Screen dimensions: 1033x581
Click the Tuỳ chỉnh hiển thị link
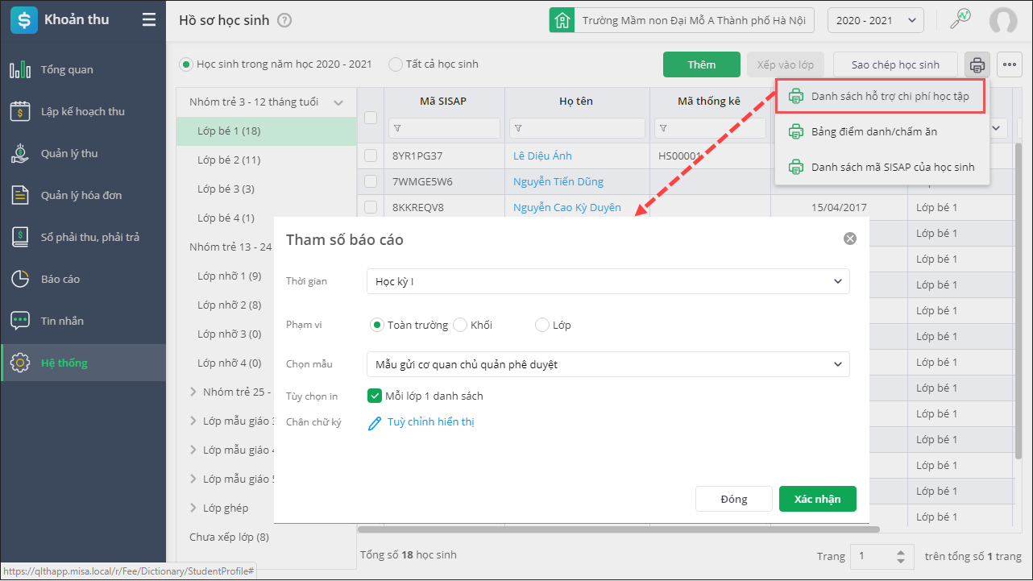[430, 422]
